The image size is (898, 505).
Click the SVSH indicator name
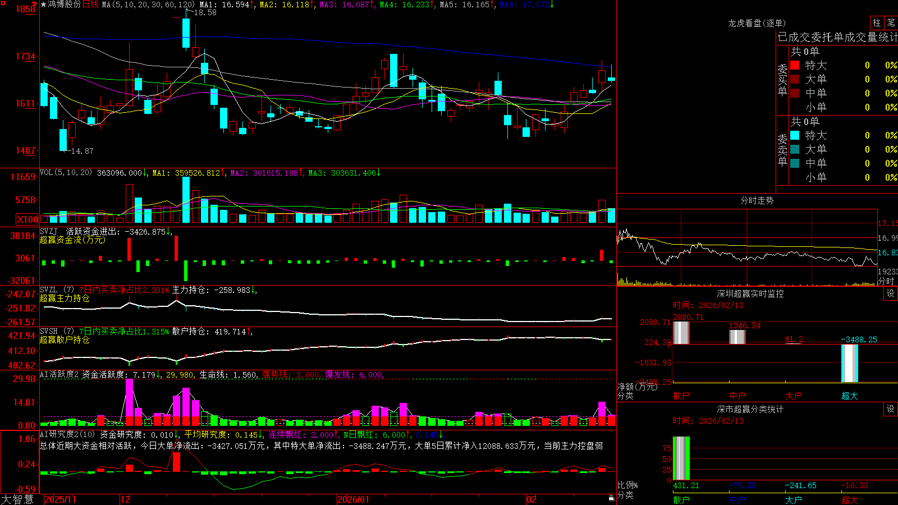click(49, 332)
